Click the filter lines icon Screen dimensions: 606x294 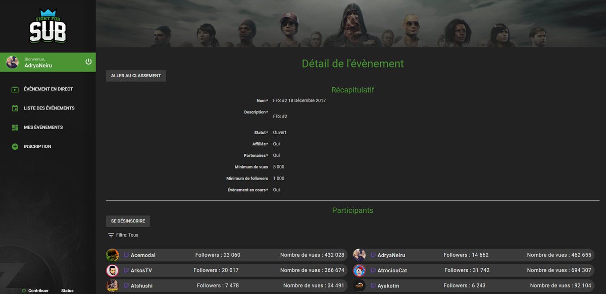(x=111, y=236)
